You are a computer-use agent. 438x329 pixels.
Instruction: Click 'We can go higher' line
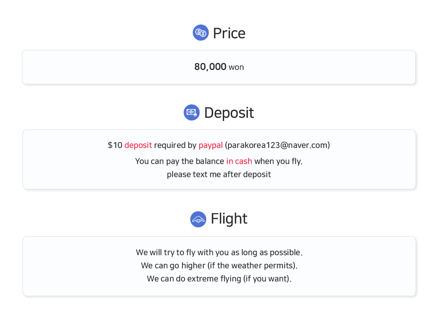(219, 266)
